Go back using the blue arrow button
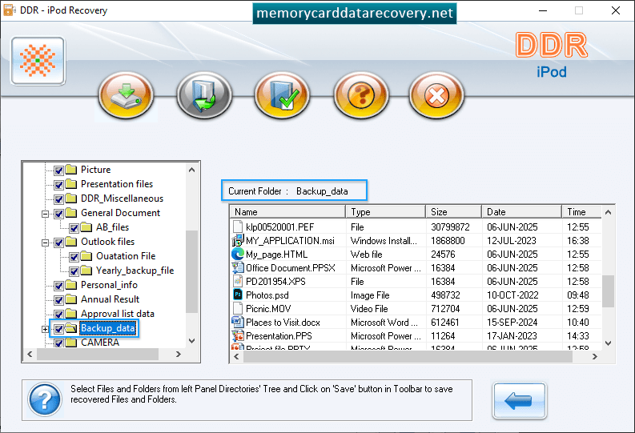This screenshot has height=433, width=635. click(x=519, y=401)
